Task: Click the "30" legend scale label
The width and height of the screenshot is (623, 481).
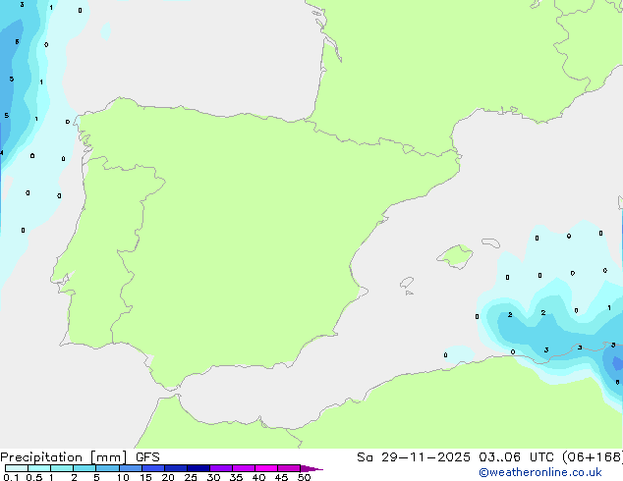Action: (x=213, y=477)
